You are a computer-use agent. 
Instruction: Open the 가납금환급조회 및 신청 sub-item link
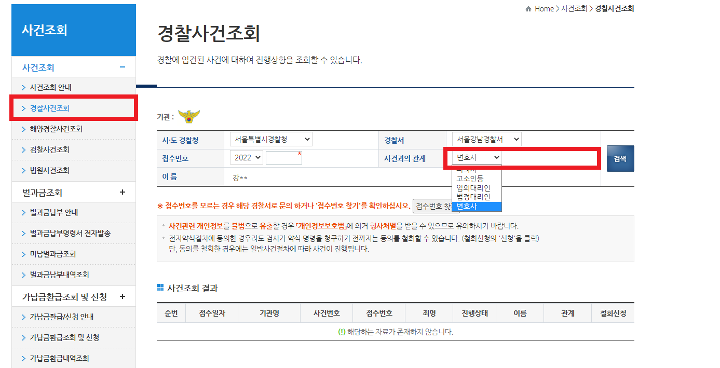point(64,337)
